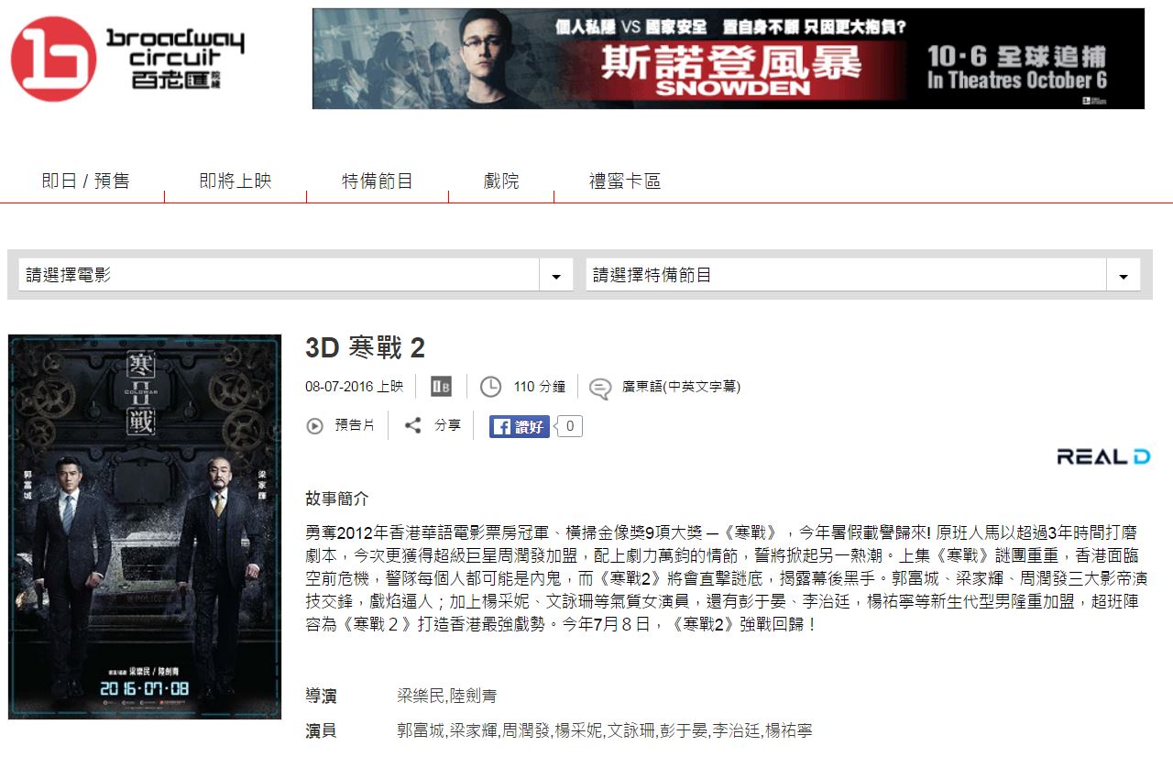1173x757 pixels.
Task: Click the share icon
Action: coord(413,425)
